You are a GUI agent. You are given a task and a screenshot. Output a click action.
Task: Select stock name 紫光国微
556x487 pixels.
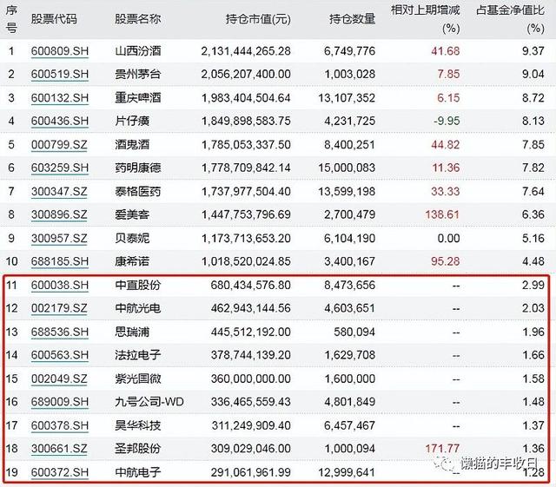click(137, 378)
